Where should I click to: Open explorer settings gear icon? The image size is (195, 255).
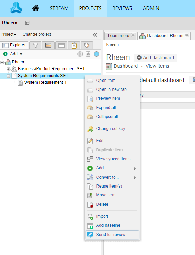80,54
